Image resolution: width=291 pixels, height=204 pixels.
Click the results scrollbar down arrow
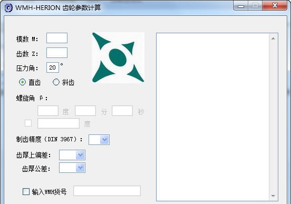(x=273, y=196)
